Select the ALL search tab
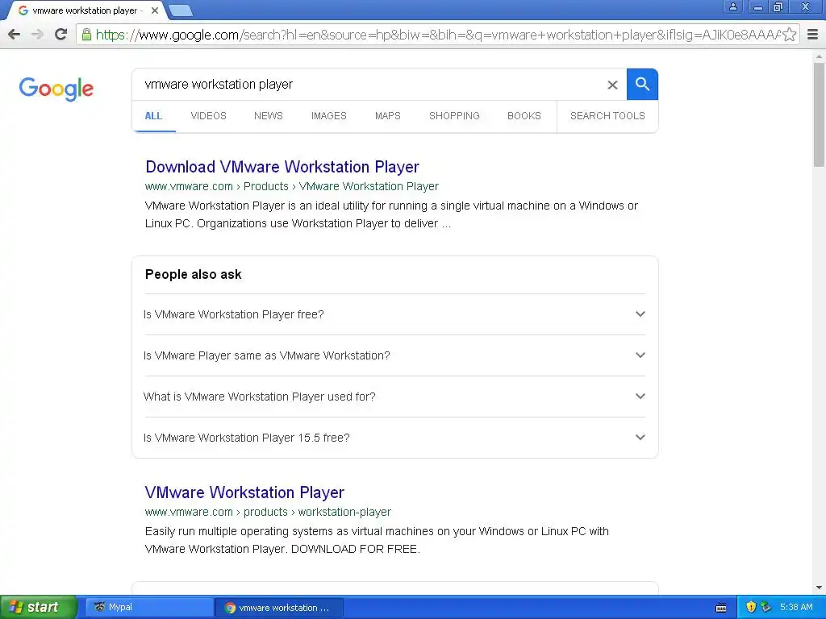Image resolution: width=826 pixels, height=619 pixels. click(153, 116)
